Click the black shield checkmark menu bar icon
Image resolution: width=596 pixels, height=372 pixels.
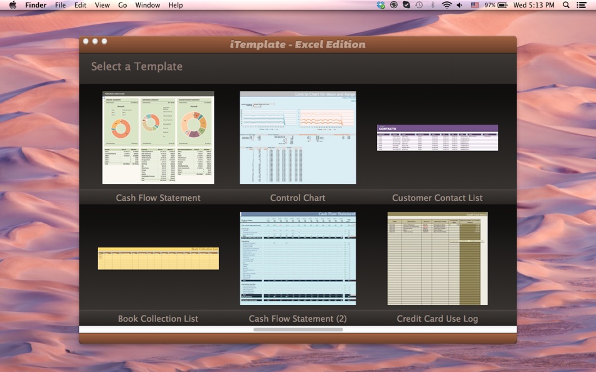[x=407, y=5]
